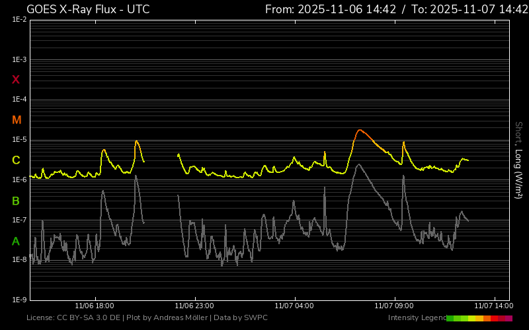Click the green B flare class label
The image size is (529, 330).
pyautogui.click(x=16, y=201)
